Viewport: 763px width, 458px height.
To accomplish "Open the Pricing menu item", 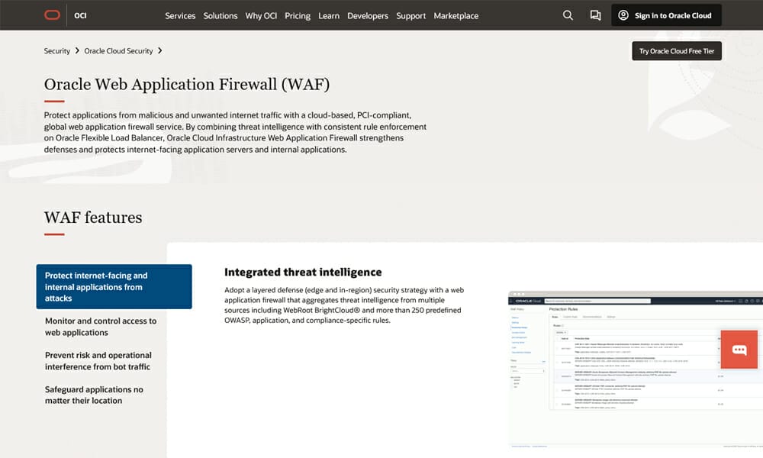I will [297, 15].
